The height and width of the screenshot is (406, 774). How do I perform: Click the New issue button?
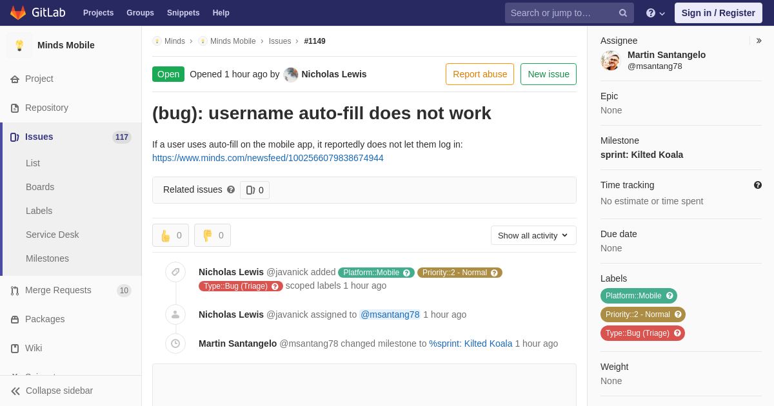(548, 74)
